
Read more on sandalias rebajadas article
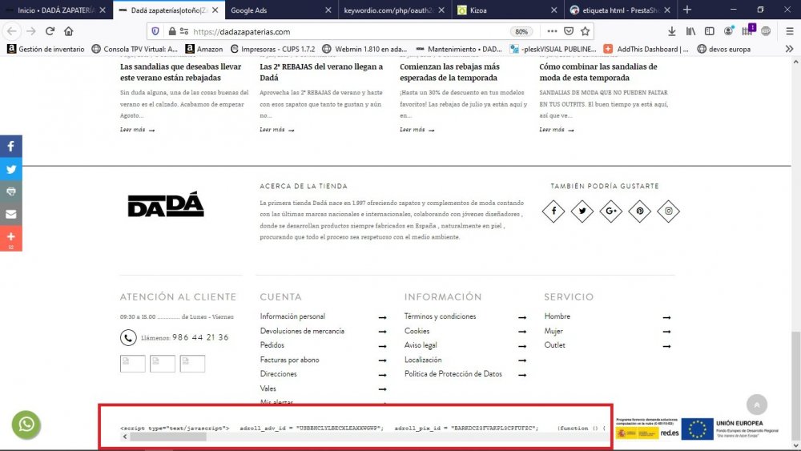[x=137, y=130]
